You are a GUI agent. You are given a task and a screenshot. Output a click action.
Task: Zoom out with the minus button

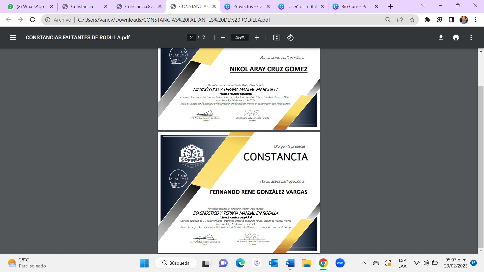223,38
